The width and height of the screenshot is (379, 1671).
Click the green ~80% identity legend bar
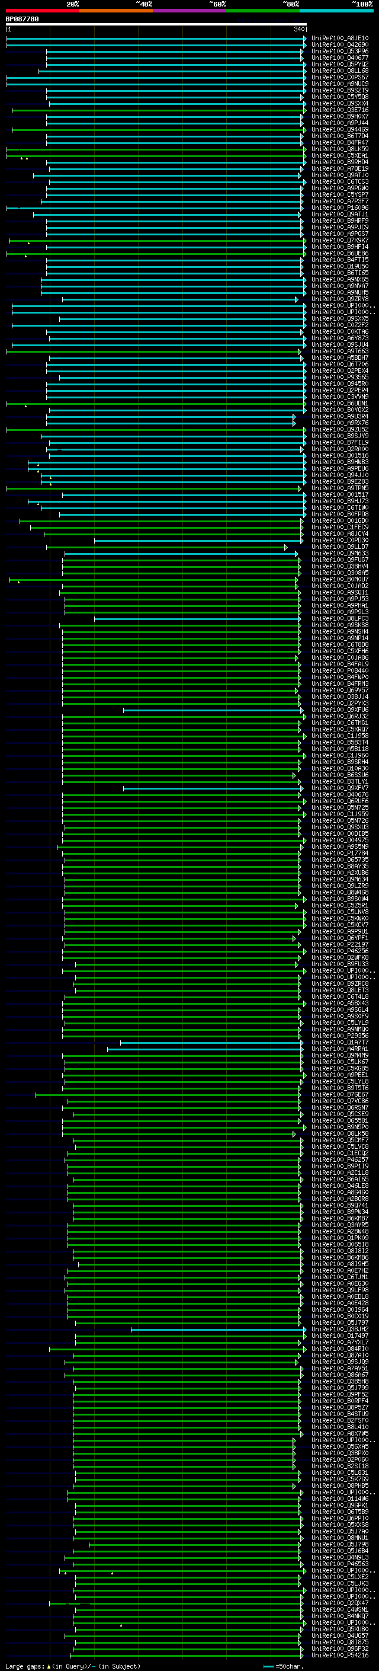tap(263, 11)
